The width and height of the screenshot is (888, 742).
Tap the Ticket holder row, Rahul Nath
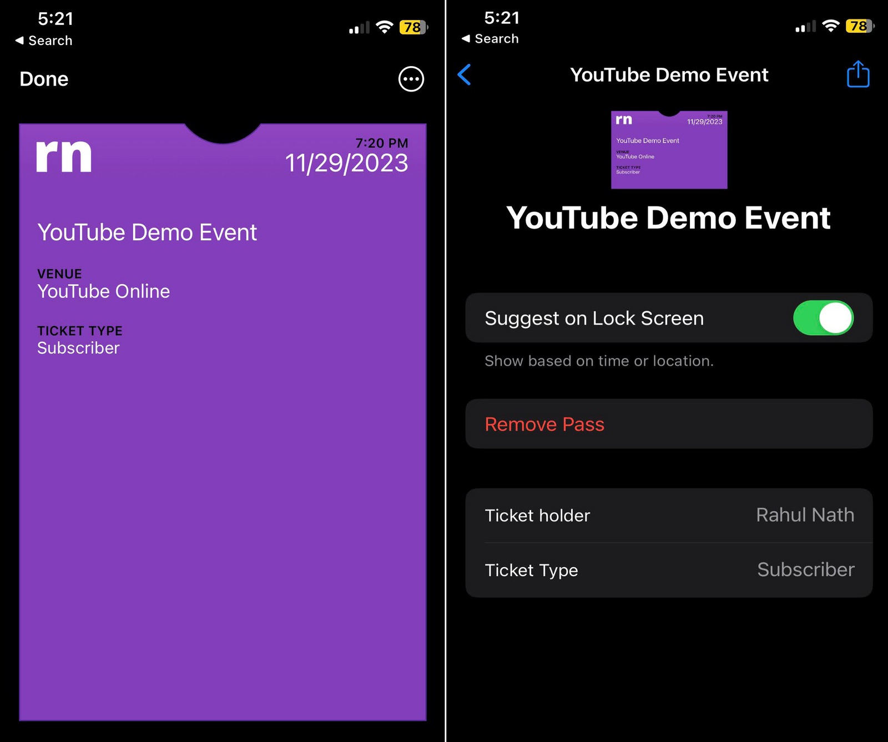(x=669, y=516)
